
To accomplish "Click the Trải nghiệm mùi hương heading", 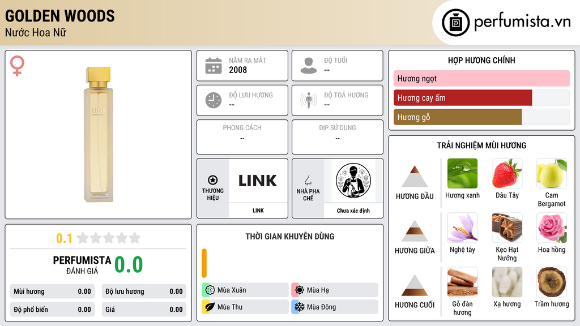I will pos(481,145).
